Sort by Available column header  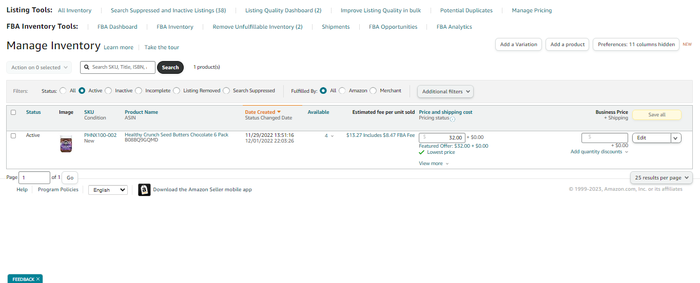318,112
